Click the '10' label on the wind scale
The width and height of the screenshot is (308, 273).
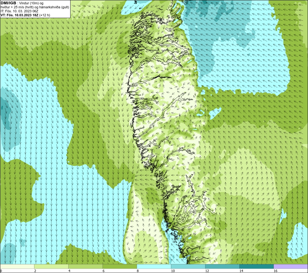tap(173, 271)
